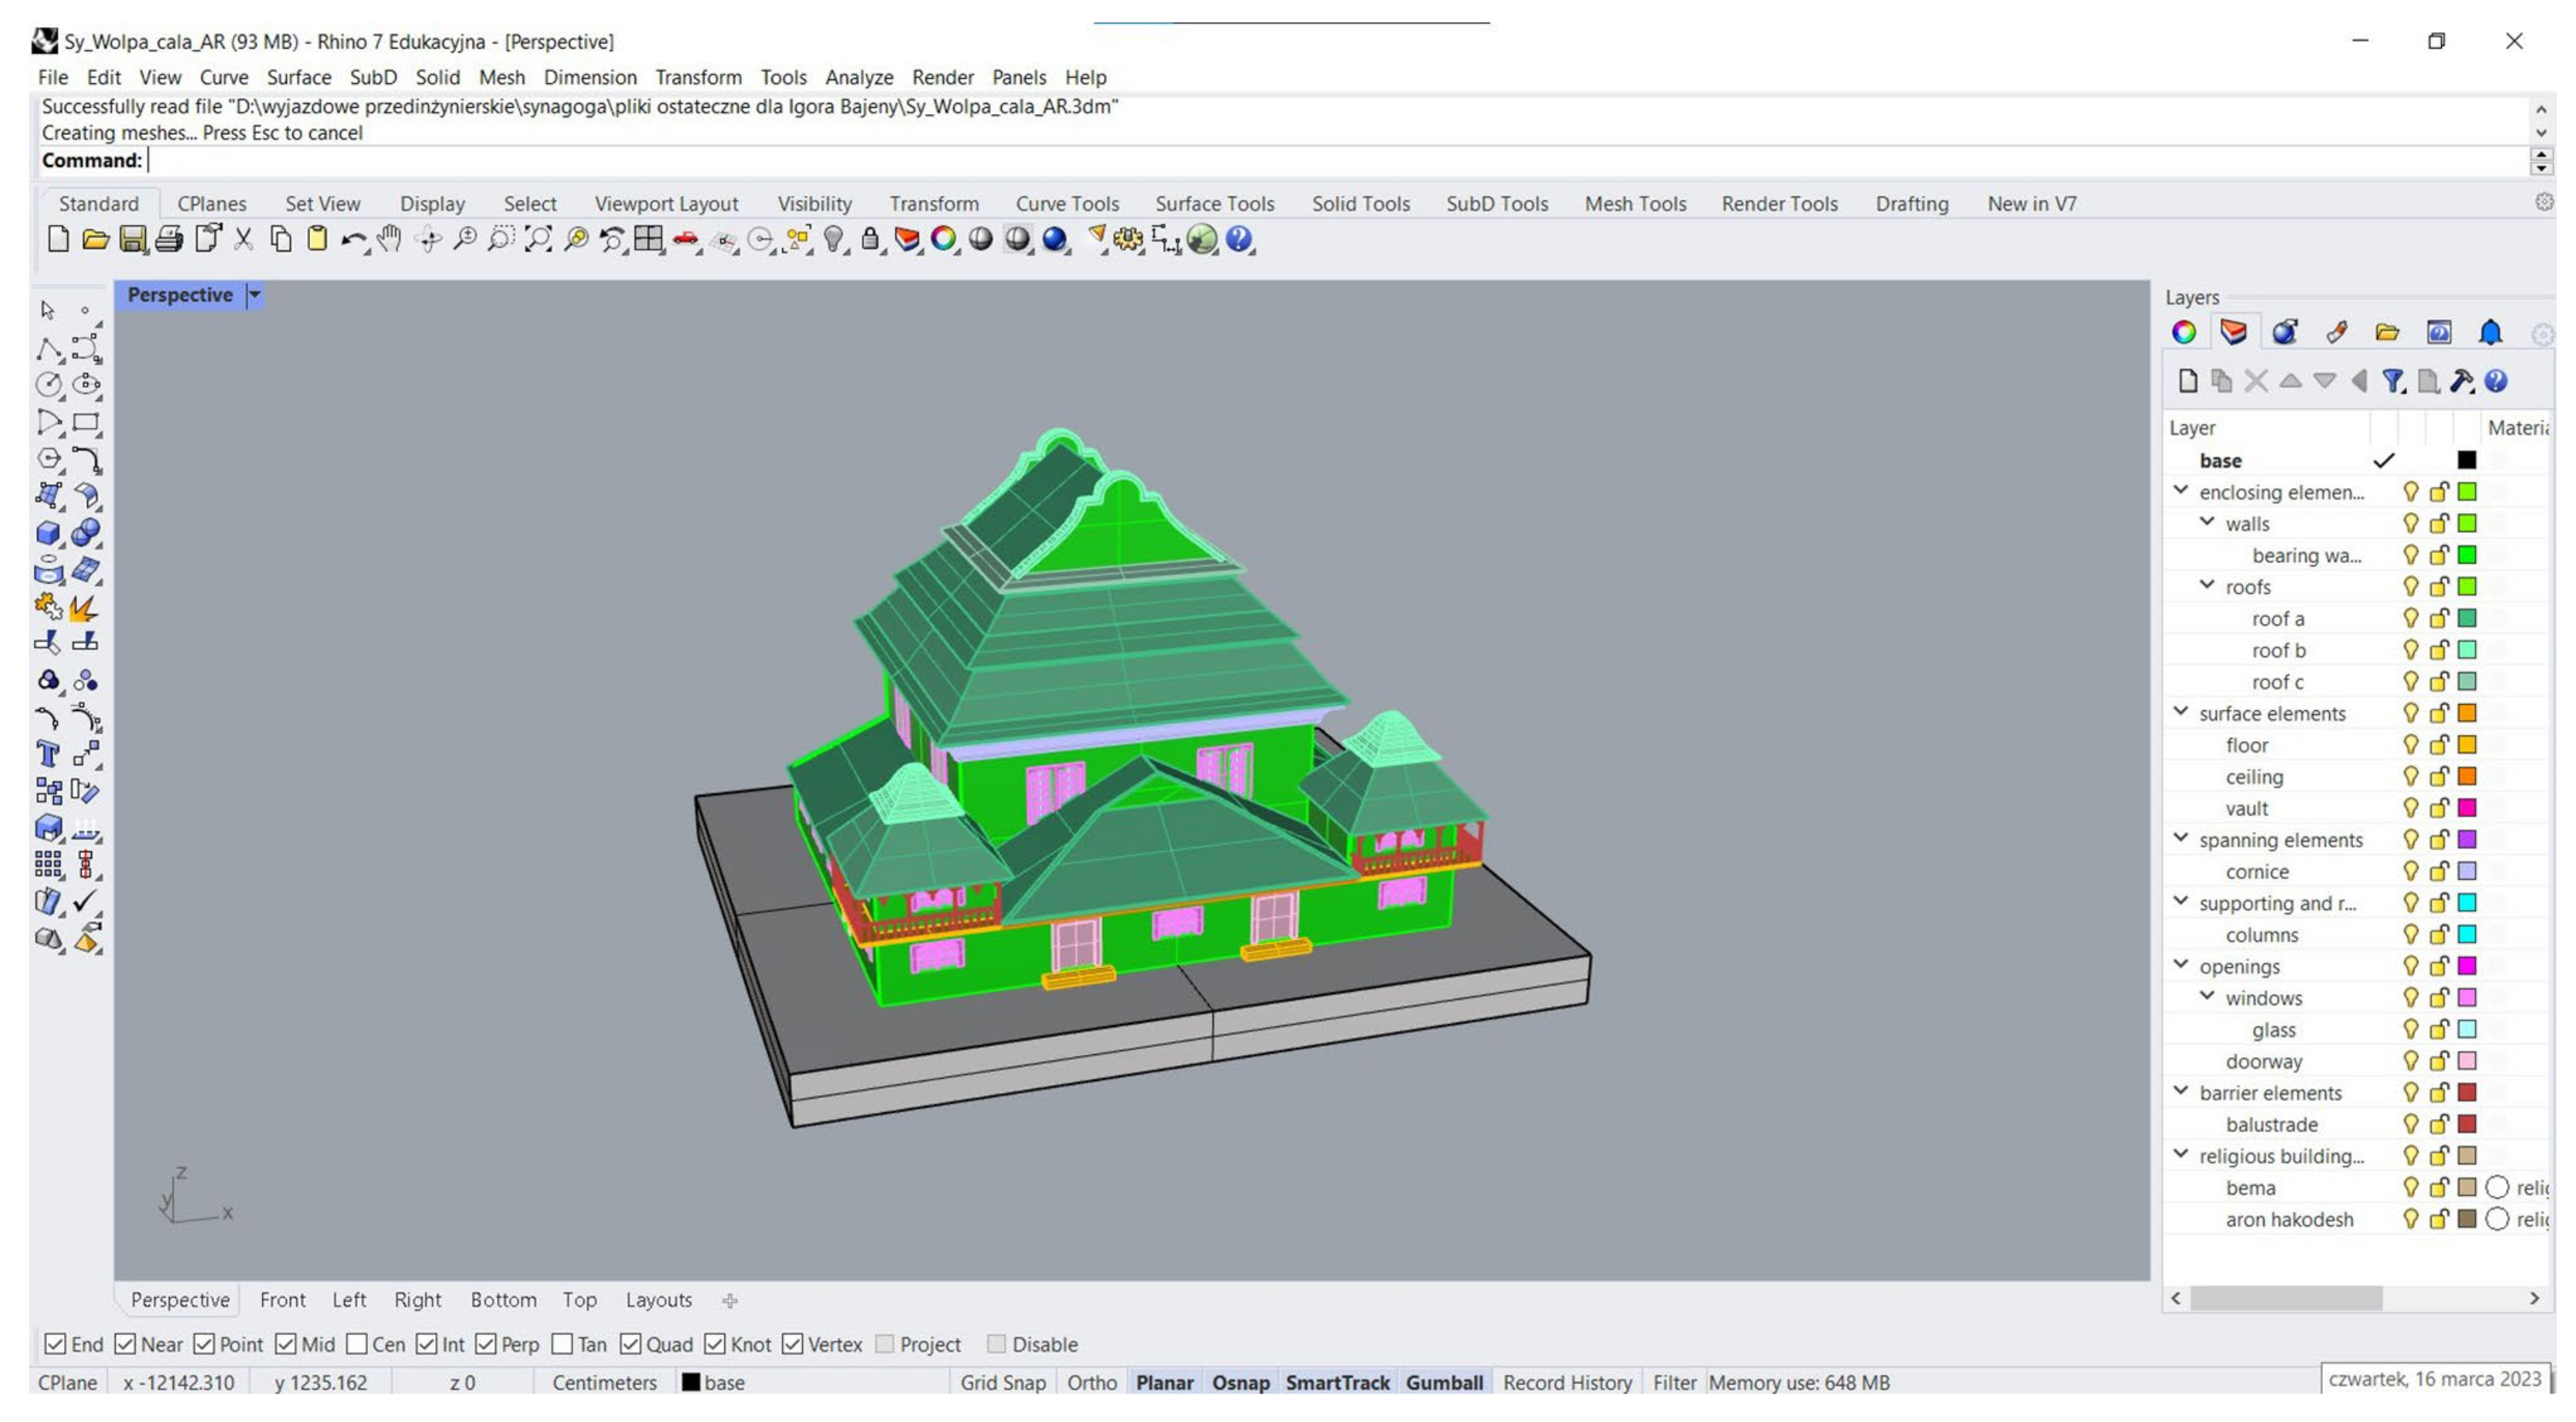Click the vault layer magenta color swatch
This screenshot has height=1422, width=2576.
click(2467, 808)
